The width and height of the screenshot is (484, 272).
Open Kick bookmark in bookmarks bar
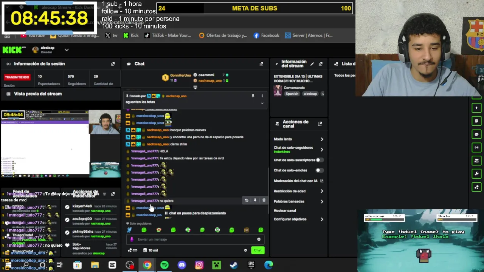(131, 36)
